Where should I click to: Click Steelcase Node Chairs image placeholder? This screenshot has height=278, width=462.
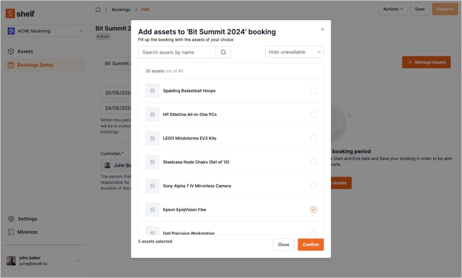153,162
